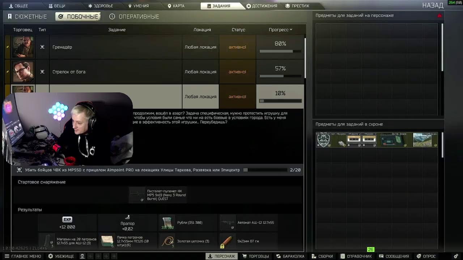Click trader portrait for Гренадёр task

pyautogui.click(x=23, y=47)
